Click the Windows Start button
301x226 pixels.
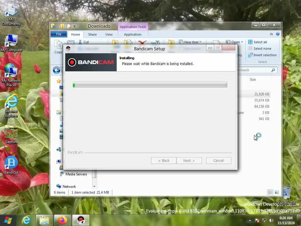click(x=8, y=220)
